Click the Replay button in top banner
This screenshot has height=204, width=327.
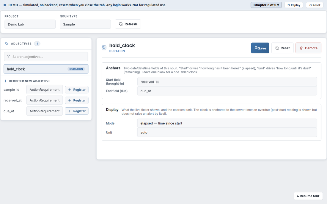294,5
